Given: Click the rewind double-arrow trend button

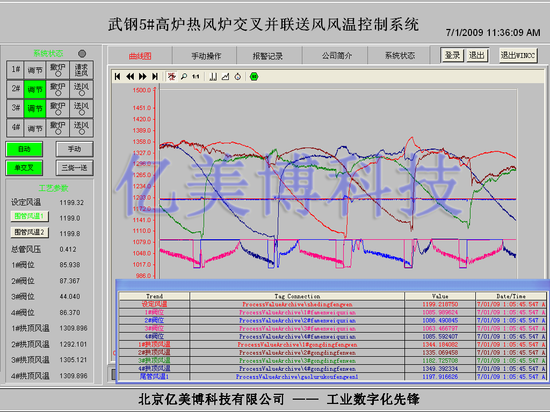Looking at the screenshot, I should tap(130, 77).
